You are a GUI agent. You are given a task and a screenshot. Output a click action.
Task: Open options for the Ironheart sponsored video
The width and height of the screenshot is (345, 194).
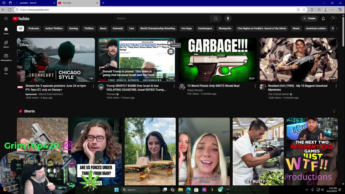pyautogui.click(x=94, y=86)
